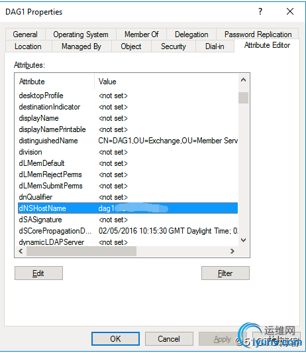Click the Value column header
The image size is (306, 353).
point(166,82)
